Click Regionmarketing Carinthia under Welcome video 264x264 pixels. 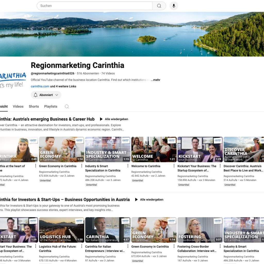coord(146,172)
